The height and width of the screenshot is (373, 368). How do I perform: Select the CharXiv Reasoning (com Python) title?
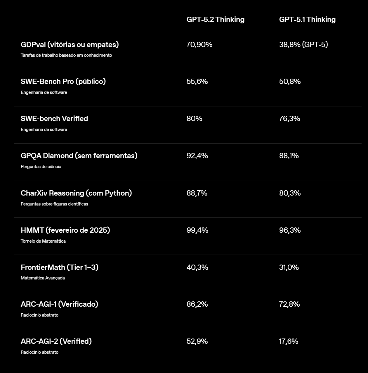click(76, 193)
